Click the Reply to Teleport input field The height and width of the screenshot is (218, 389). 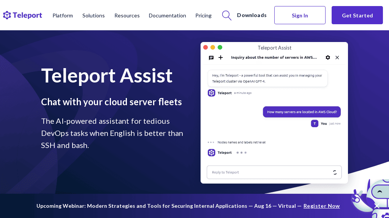(x=266, y=172)
